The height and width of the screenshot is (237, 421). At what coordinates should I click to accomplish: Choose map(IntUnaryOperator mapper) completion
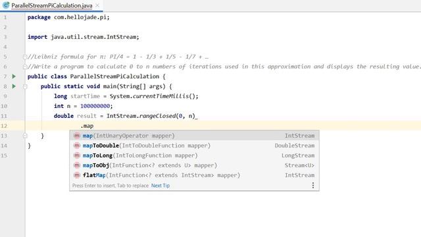pos(195,136)
